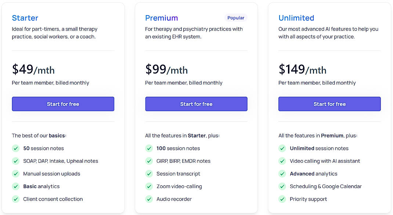The height and width of the screenshot is (215, 393).
Task: Click the checkmark beside Advanced analytics
Action: [282, 173]
